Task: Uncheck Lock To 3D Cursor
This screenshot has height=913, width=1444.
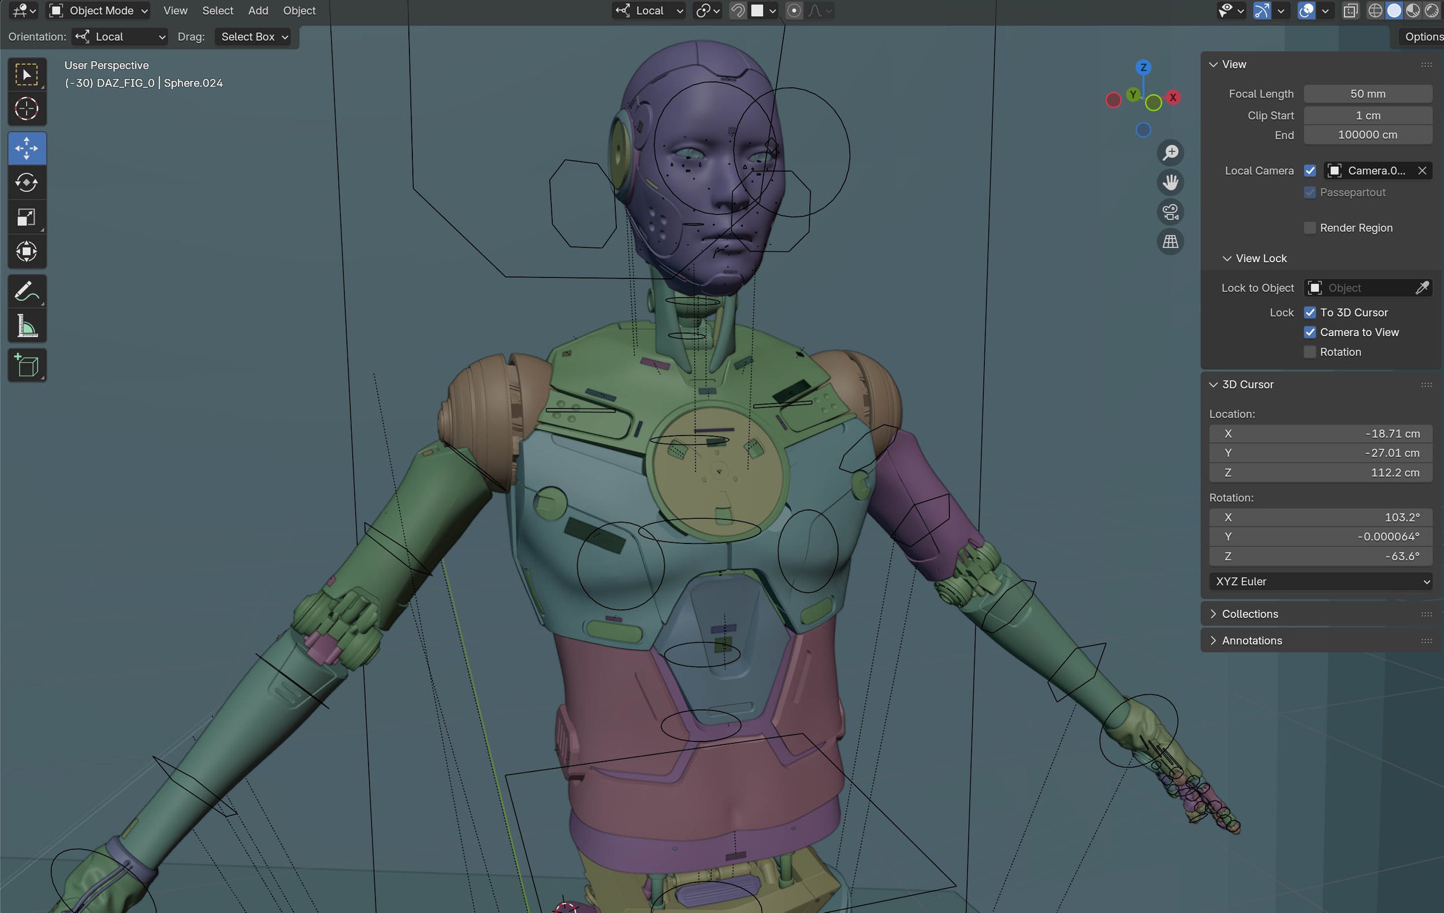Action: 1309,312
